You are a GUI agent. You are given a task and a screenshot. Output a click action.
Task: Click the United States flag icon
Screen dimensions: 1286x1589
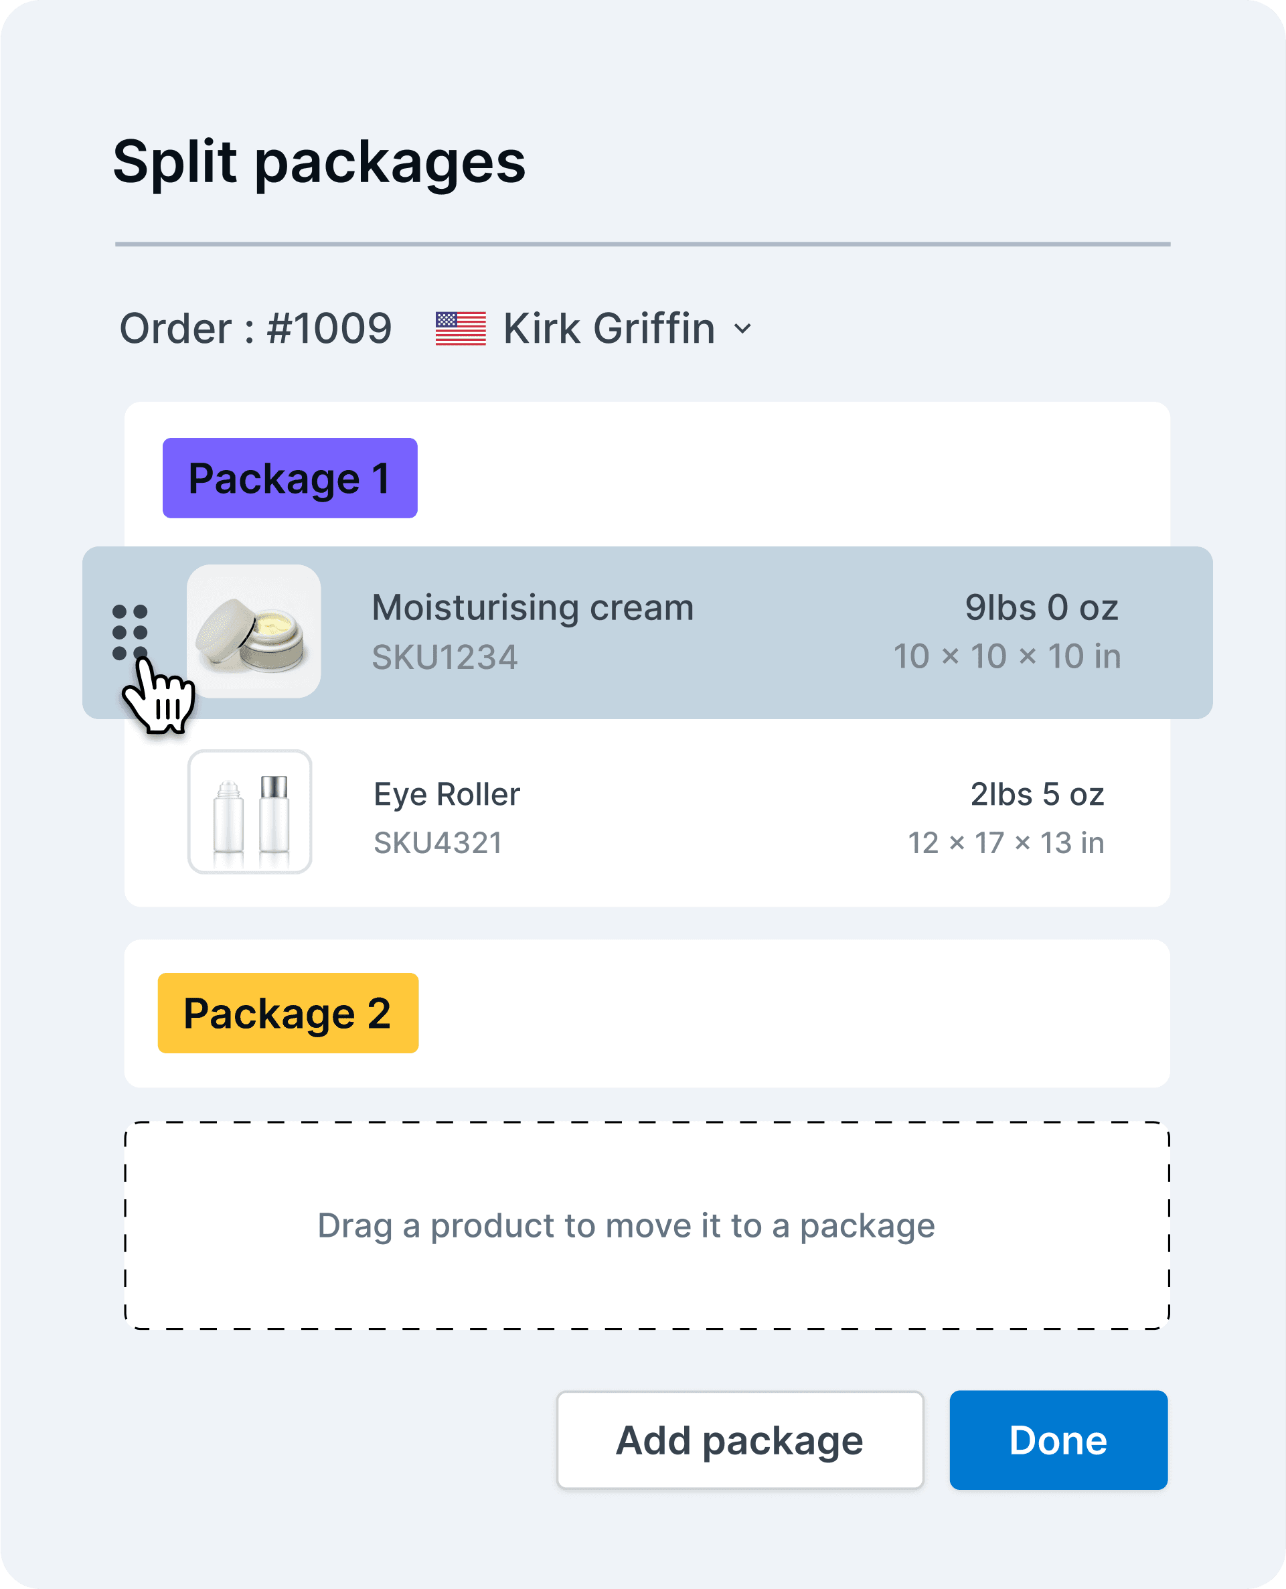[460, 329]
